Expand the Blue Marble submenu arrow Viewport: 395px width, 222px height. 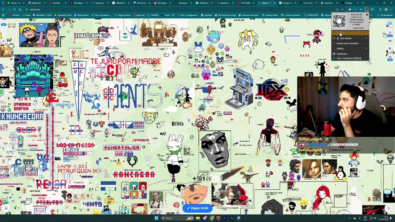click(x=366, y=38)
